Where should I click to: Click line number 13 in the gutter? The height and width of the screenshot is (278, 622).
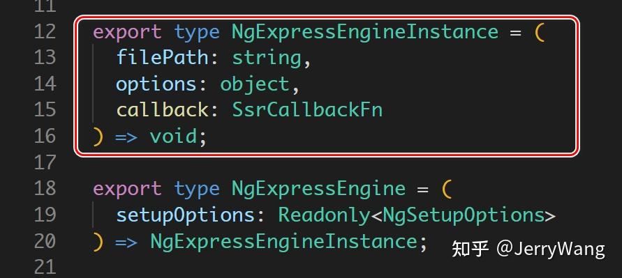click(45, 58)
